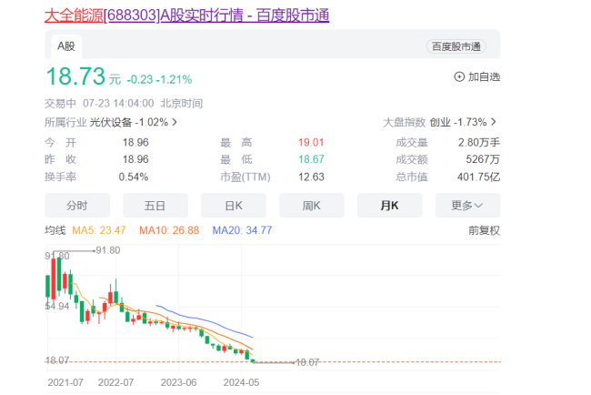Screen dimensions: 591x395
Task: Click the current price 18.73
Action: (x=75, y=76)
